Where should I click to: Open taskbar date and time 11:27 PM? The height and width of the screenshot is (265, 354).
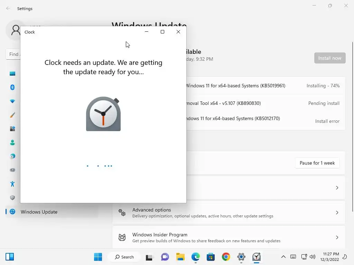(x=329, y=257)
